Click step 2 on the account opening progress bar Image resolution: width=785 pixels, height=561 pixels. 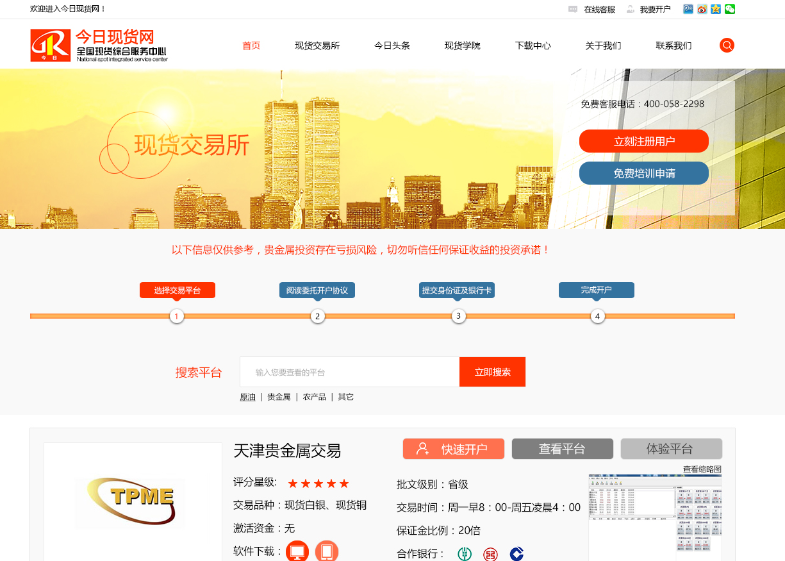(317, 316)
